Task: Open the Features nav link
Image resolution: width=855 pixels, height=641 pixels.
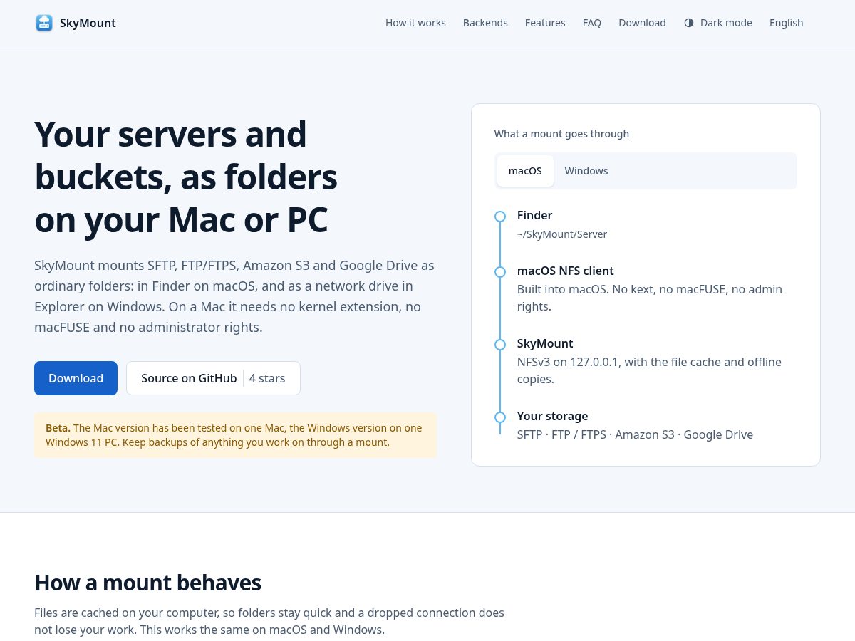Action: pos(545,23)
